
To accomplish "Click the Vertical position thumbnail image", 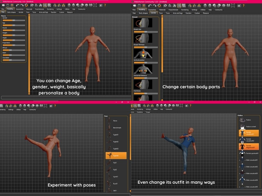I will pyautogui.click(x=143, y=54).
